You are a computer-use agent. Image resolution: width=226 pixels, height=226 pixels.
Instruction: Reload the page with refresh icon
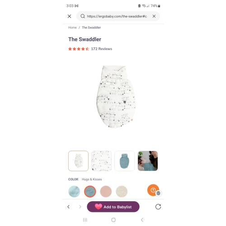point(158,207)
